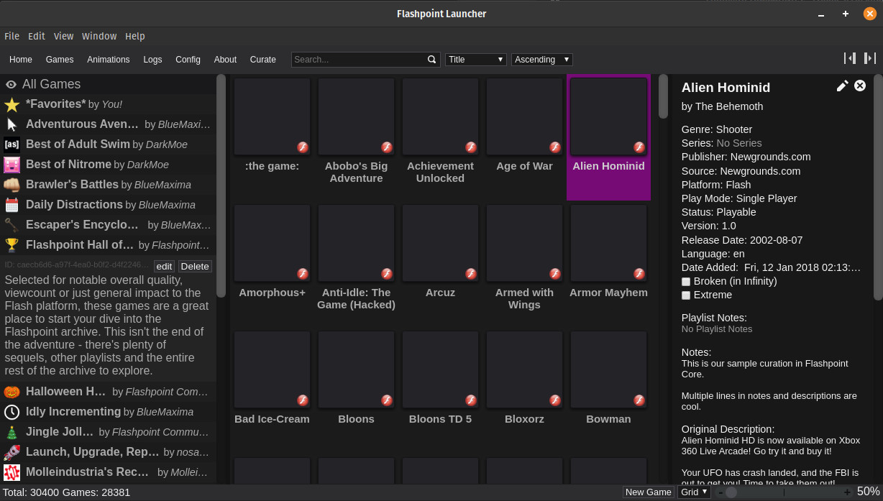
Task: Open the Config tab
Action: 188,60
